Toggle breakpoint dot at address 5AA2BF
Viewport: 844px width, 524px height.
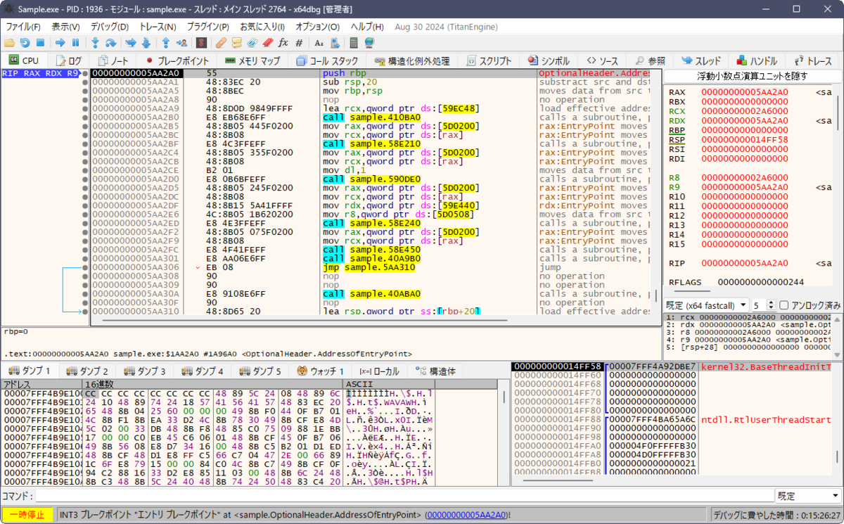[x=85, y=143]
